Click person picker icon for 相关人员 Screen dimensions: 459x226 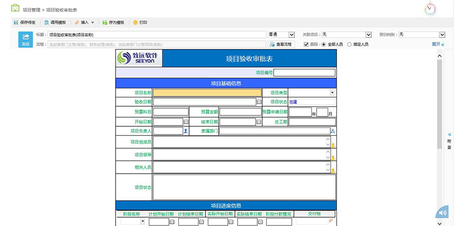(333, 170)
